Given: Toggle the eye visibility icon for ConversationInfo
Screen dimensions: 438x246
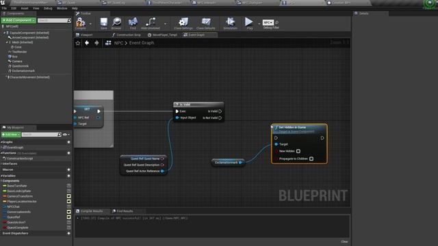Looking at the screenshot, I should click(x=68, y=212).
